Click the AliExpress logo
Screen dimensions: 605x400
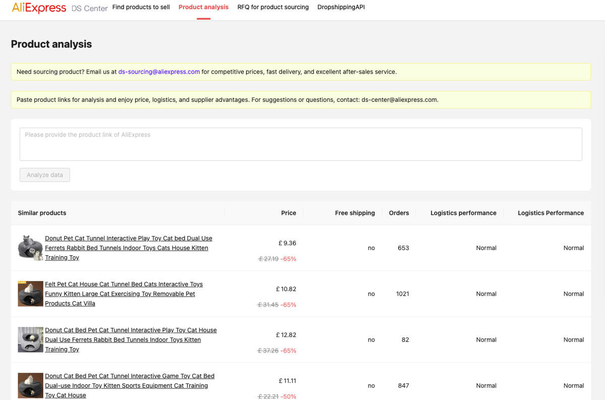39,8
